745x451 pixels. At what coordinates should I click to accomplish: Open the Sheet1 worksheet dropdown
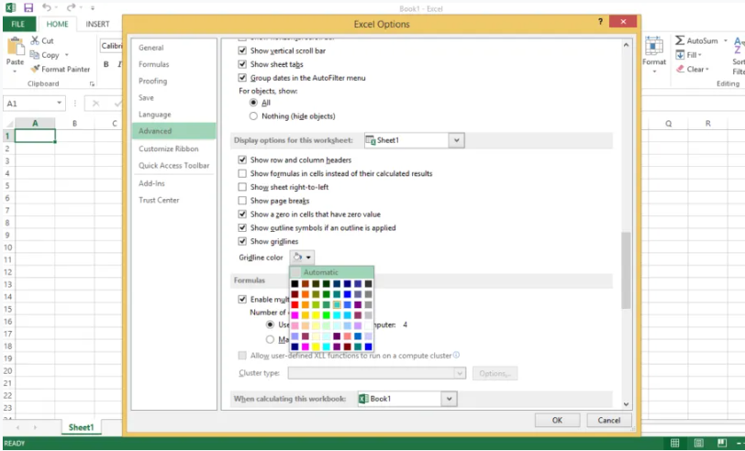pyautogui.click(x=456, y=140)
